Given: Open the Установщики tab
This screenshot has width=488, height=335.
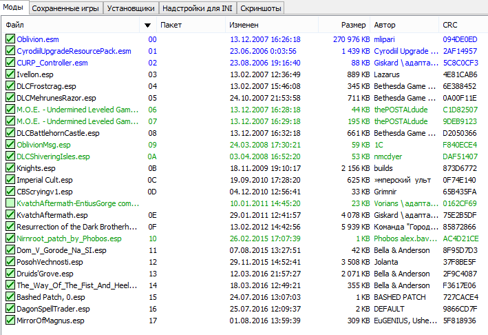Looking at the screenshot, I should 131,8.
